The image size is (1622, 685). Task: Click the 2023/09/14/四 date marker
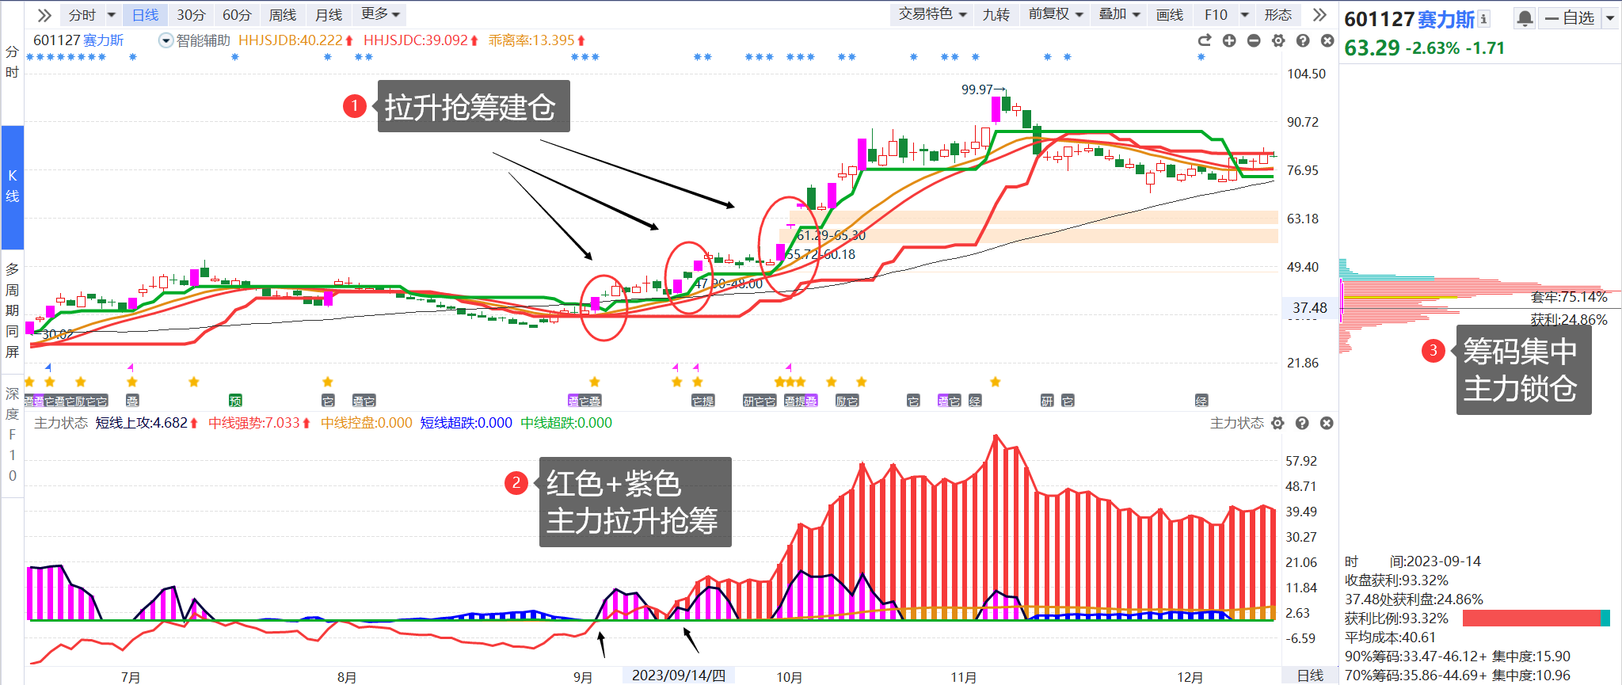click(678, 675)
